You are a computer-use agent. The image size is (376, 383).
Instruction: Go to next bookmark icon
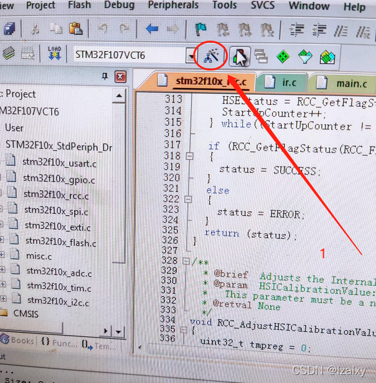[x=245, y=31]
